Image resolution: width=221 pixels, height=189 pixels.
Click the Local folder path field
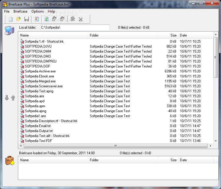(x=75, y=27)
